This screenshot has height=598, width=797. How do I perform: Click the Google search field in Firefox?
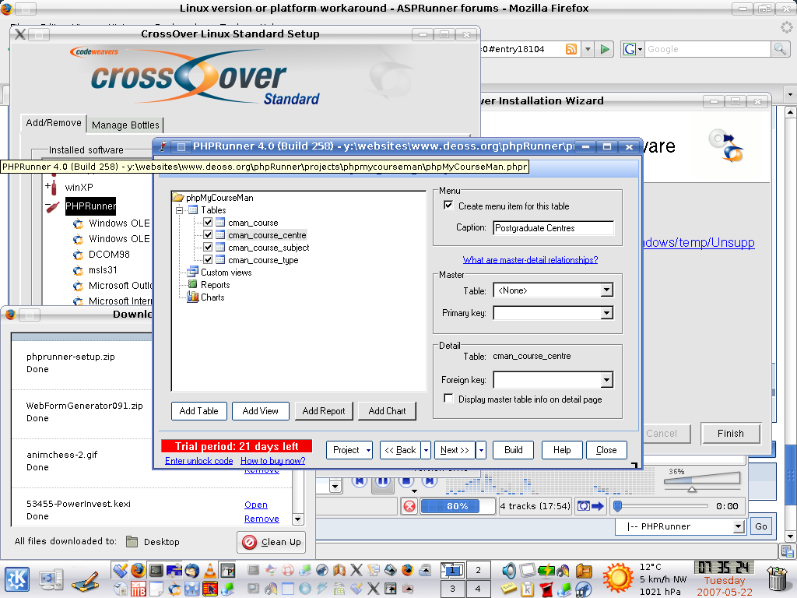pos(708,49)
